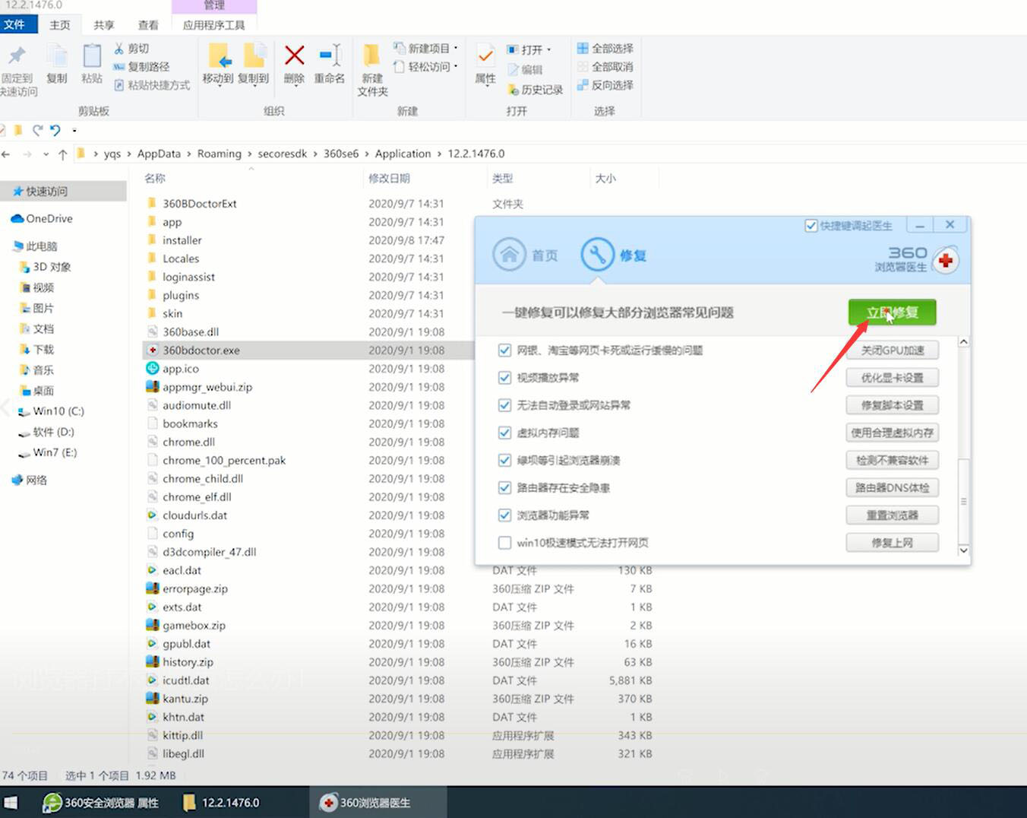The image size is (1027, 818).
Task: Select Win10 (C:) drive in sidebar
Action: point(51,411)
